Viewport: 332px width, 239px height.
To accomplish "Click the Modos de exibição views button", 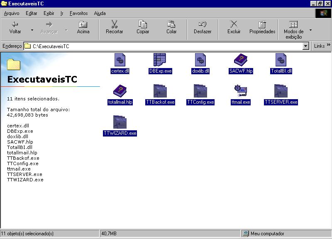I will click(293, 29).
